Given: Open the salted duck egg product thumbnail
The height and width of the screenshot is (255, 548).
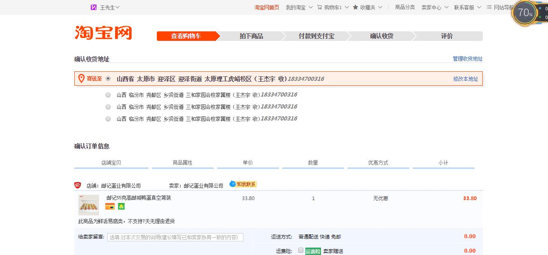Looking at the screenshot, I should 89,205.
